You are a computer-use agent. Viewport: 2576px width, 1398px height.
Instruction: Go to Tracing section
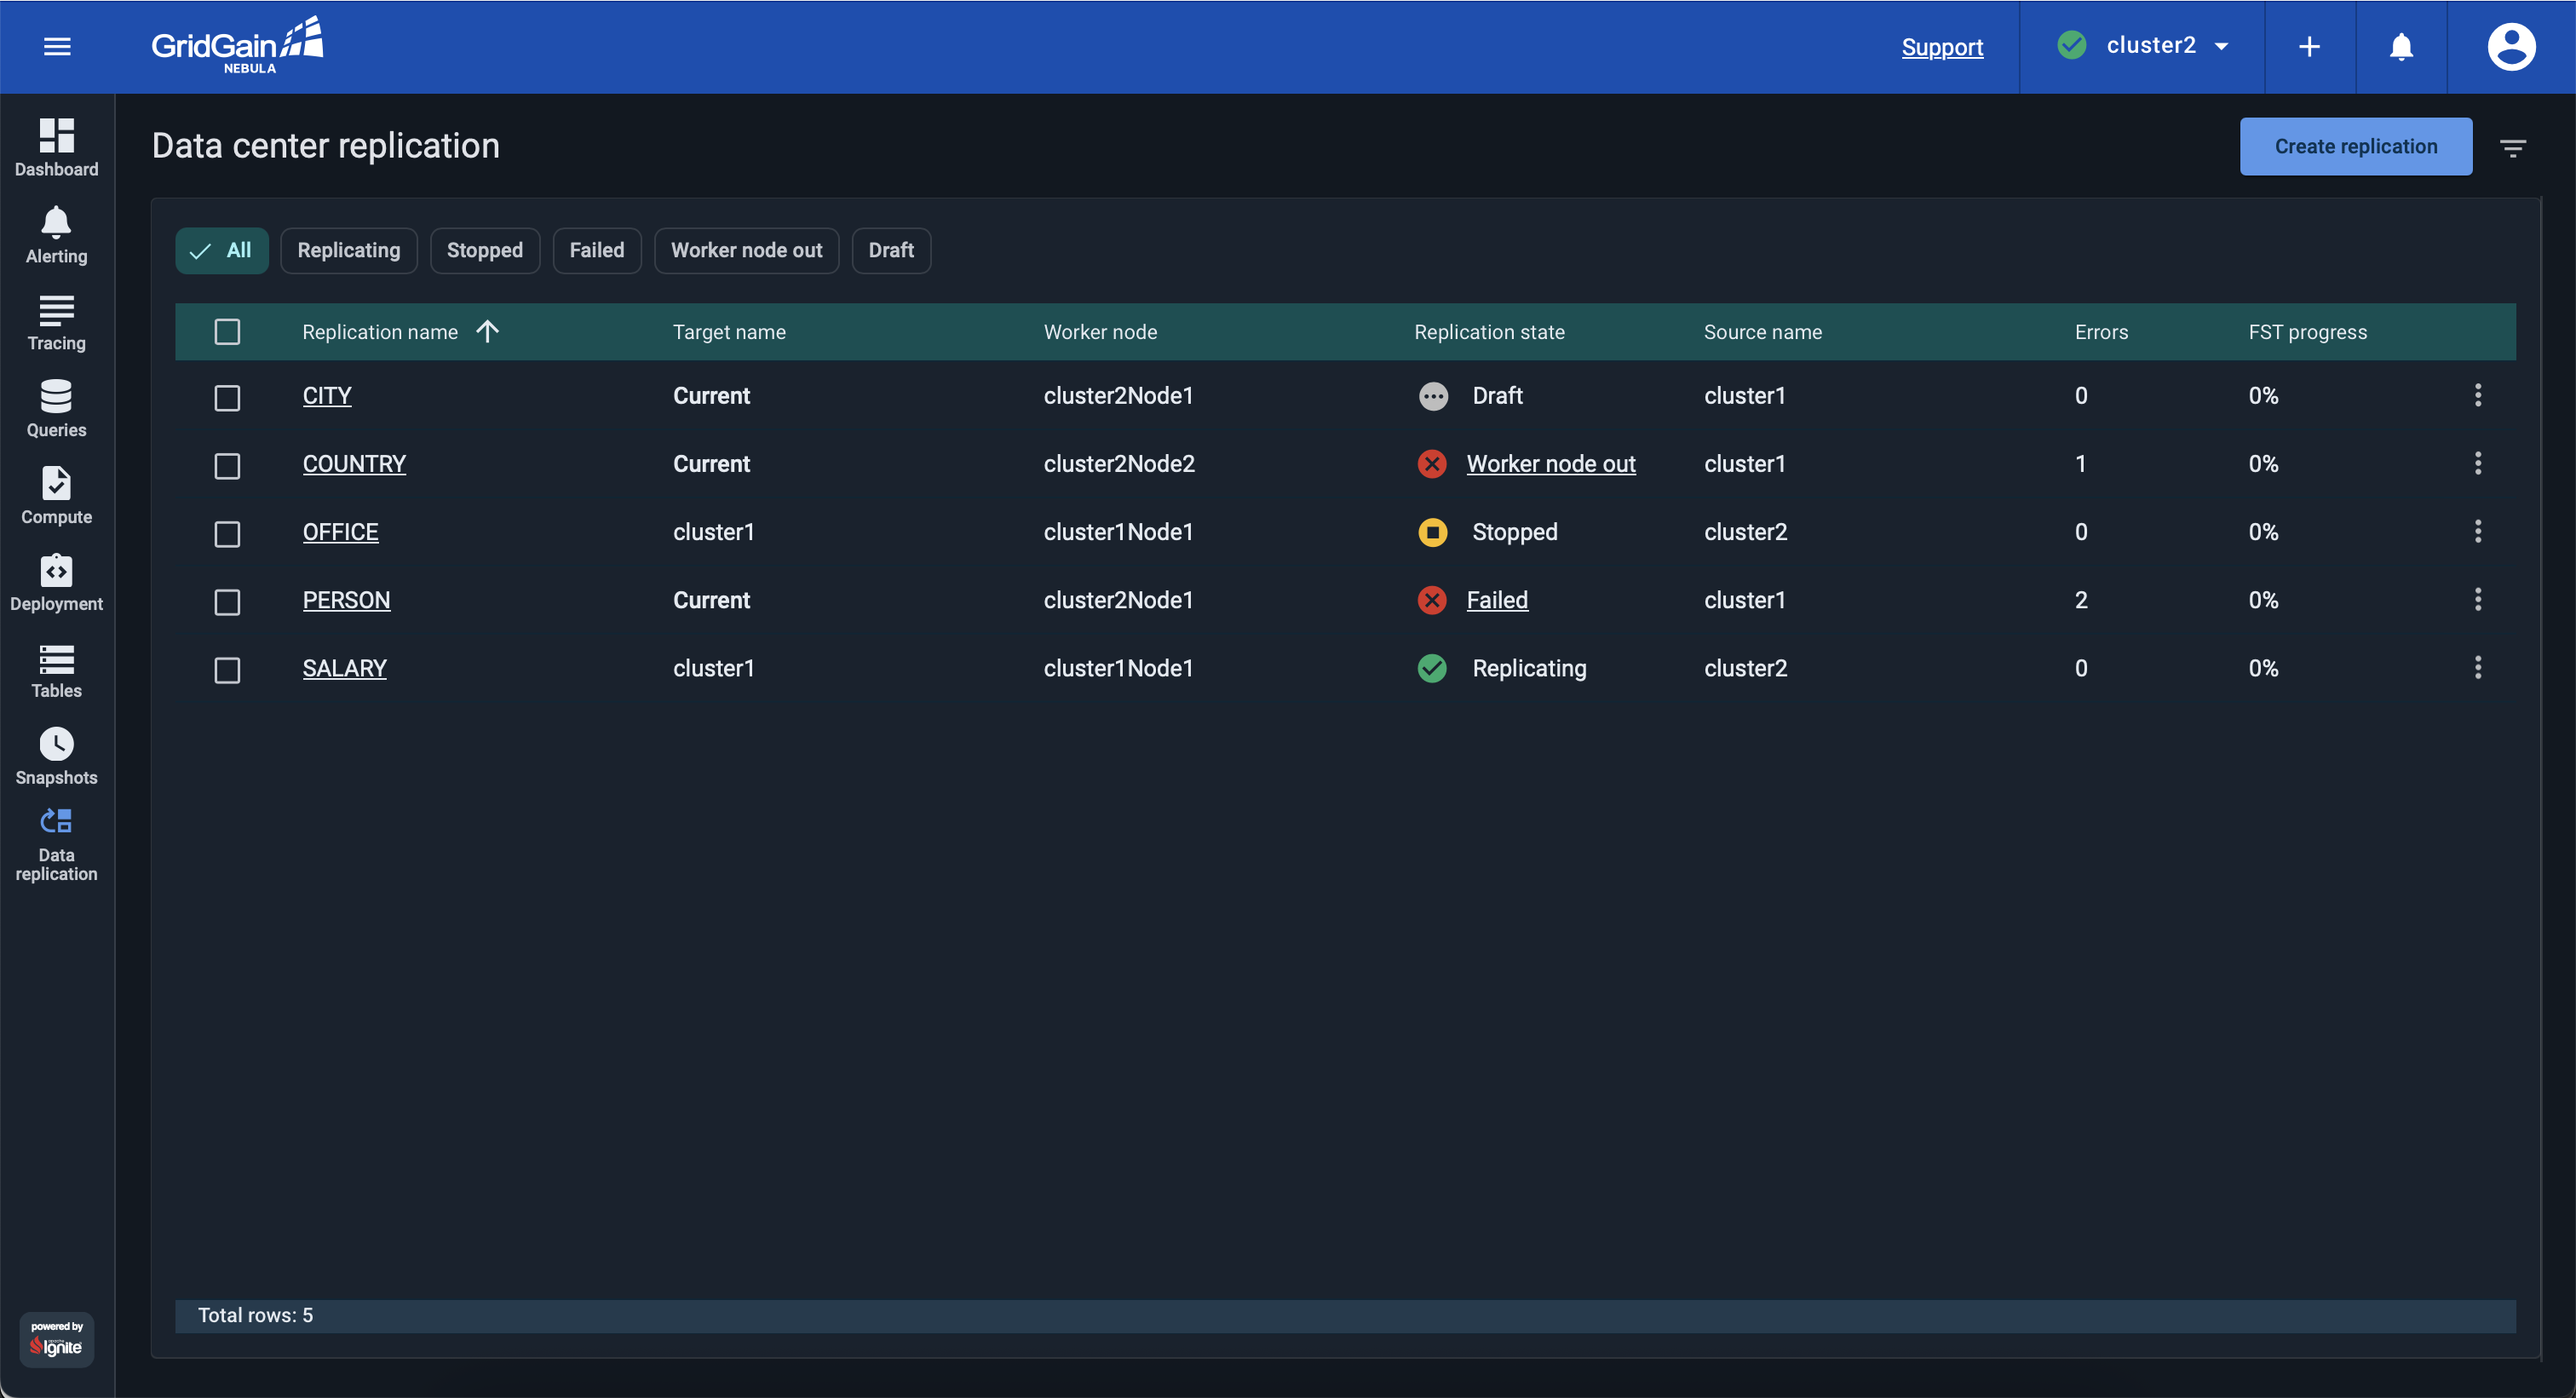(x=56, y=321)
